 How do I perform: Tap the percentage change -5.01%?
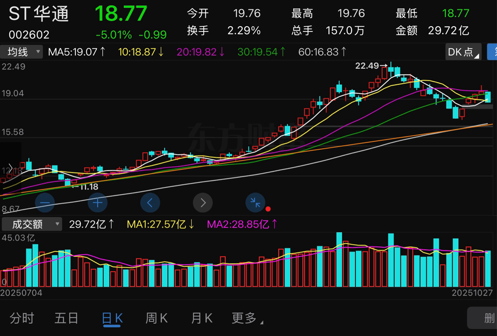point(113,35)
